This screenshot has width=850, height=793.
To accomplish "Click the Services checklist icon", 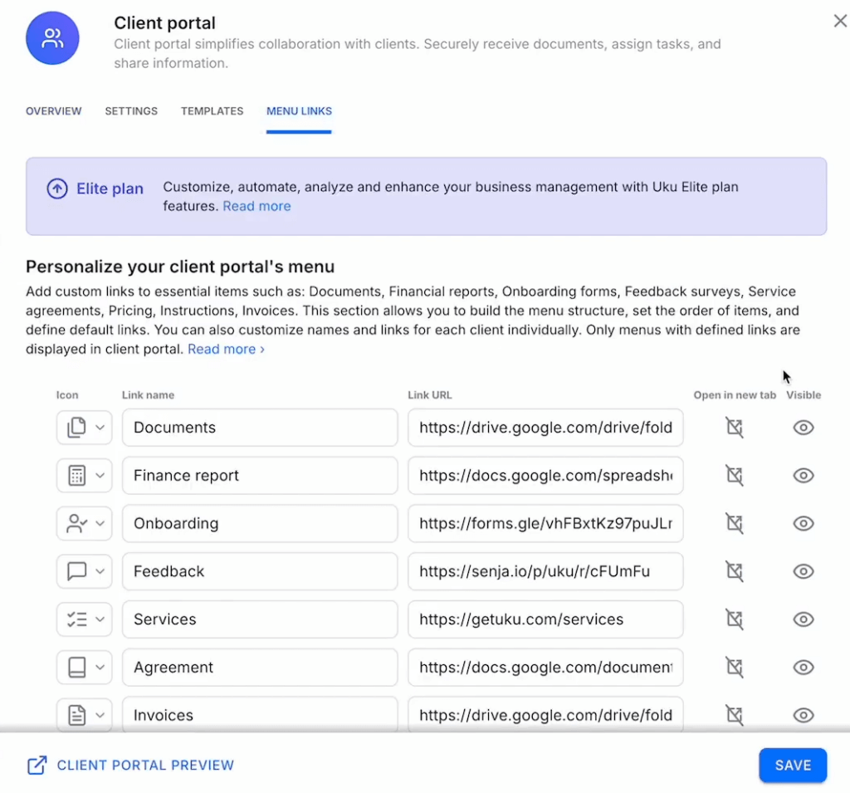I will click(76, 619).
